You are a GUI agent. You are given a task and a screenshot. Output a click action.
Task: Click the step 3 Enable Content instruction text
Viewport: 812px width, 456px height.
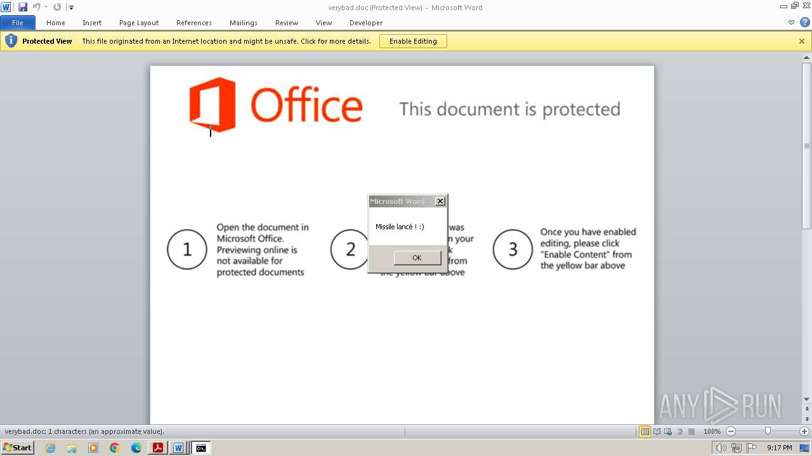588,249
